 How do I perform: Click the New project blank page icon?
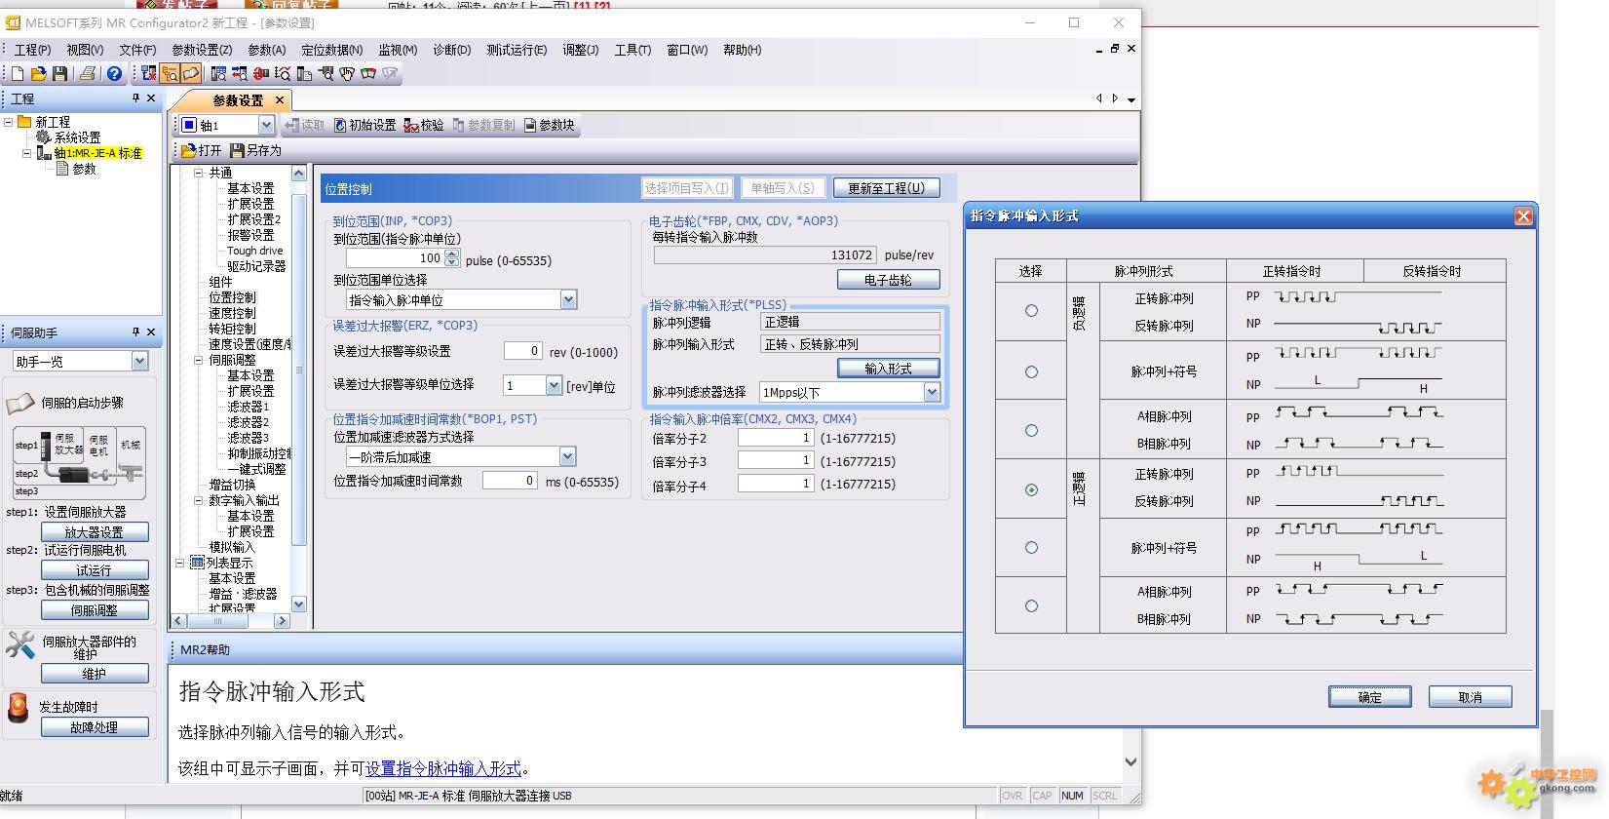pos(18,73)
